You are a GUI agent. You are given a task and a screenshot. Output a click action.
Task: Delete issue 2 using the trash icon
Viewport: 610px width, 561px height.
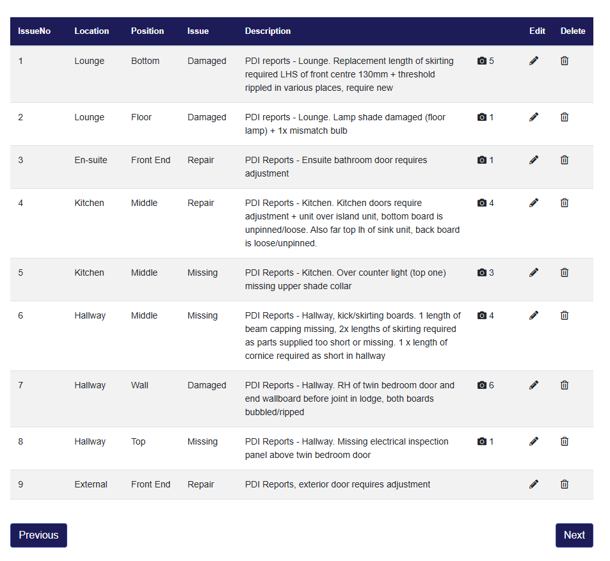[x=565, y=117]
